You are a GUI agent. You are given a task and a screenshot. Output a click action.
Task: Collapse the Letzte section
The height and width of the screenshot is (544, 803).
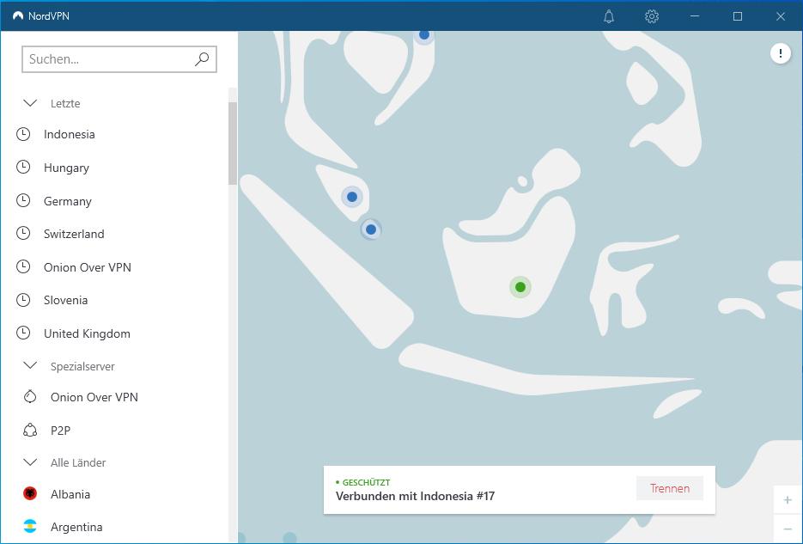pyautogui.click(x=30, y=103)
